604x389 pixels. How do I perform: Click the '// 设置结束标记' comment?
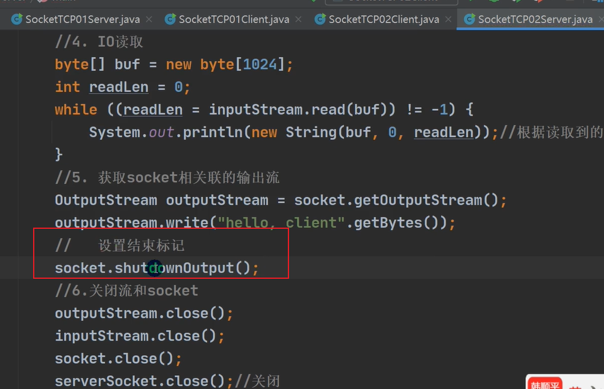click(120, 245)
